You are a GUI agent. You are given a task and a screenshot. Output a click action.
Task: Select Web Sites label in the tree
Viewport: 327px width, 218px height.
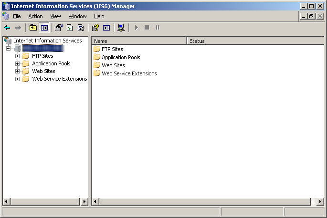tap(43, 71)
